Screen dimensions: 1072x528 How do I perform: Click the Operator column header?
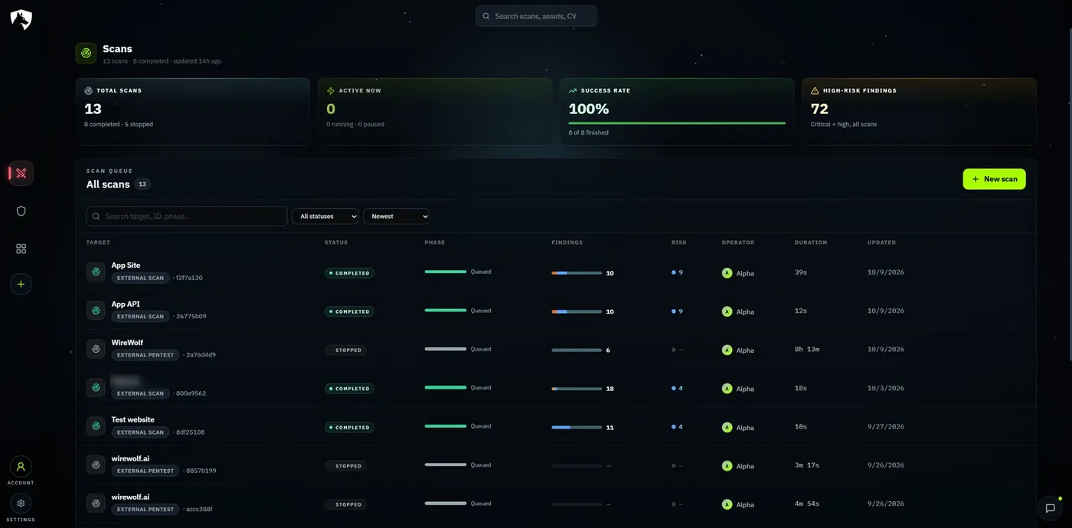(x=738, y=243)
